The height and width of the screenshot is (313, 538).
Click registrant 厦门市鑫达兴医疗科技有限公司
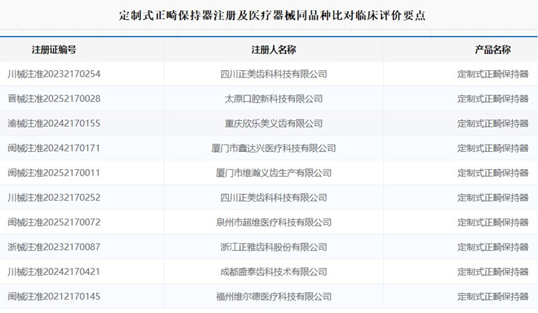273,148
